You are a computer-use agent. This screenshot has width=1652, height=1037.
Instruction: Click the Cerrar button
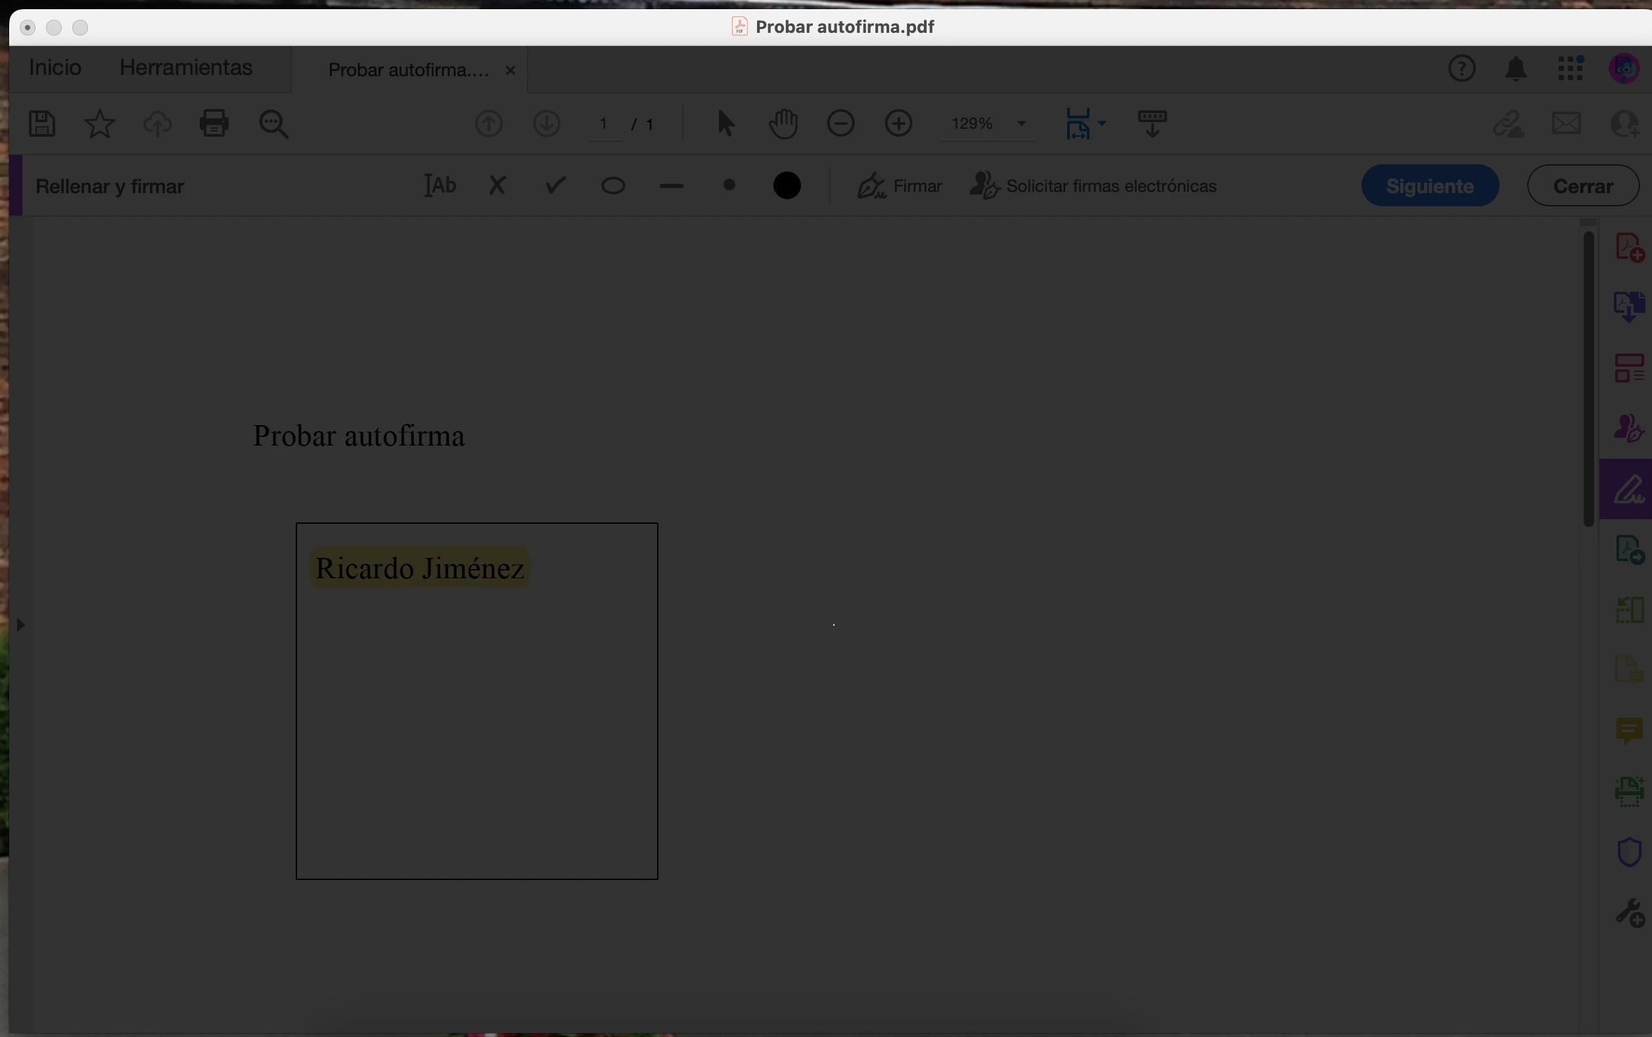click(x=1583, y=186)
